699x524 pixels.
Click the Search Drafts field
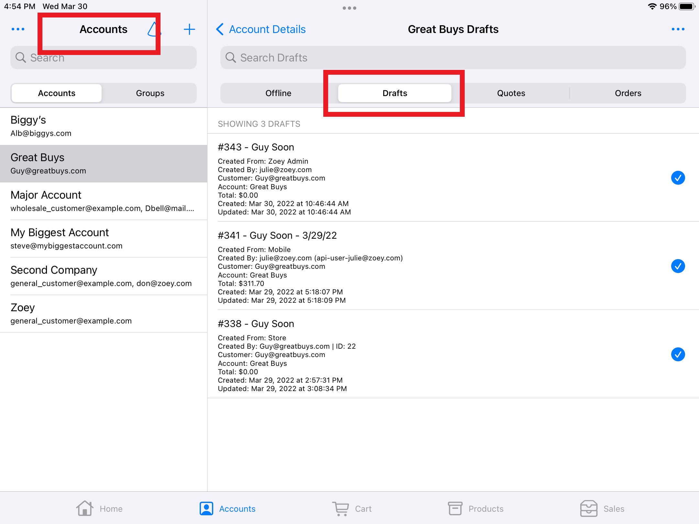point(453,58)
